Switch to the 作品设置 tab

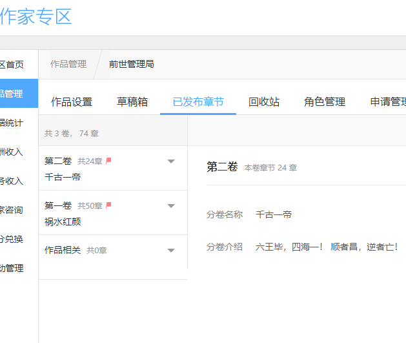point(72,102)
